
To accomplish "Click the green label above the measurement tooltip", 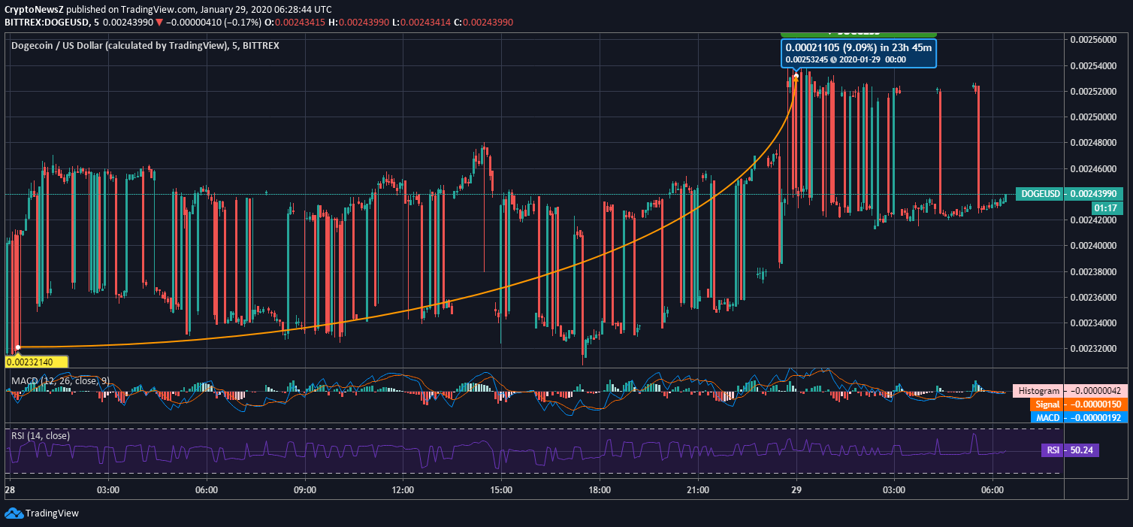I will coord(859,34).
